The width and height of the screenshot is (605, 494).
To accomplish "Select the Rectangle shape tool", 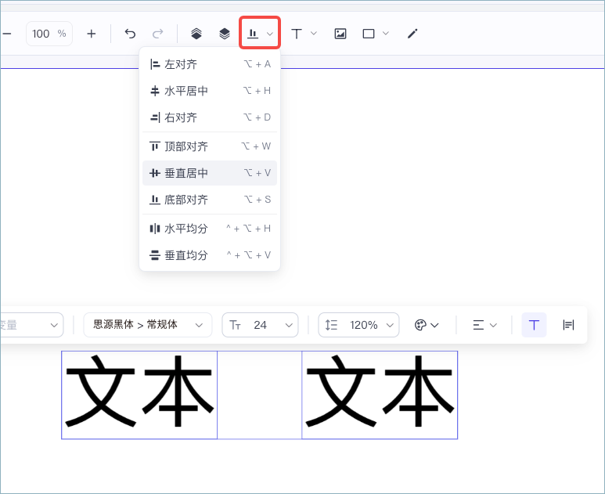I will point(369,34).
